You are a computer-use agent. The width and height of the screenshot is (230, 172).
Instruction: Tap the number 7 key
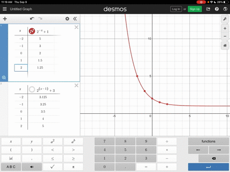tap(104, 141)
